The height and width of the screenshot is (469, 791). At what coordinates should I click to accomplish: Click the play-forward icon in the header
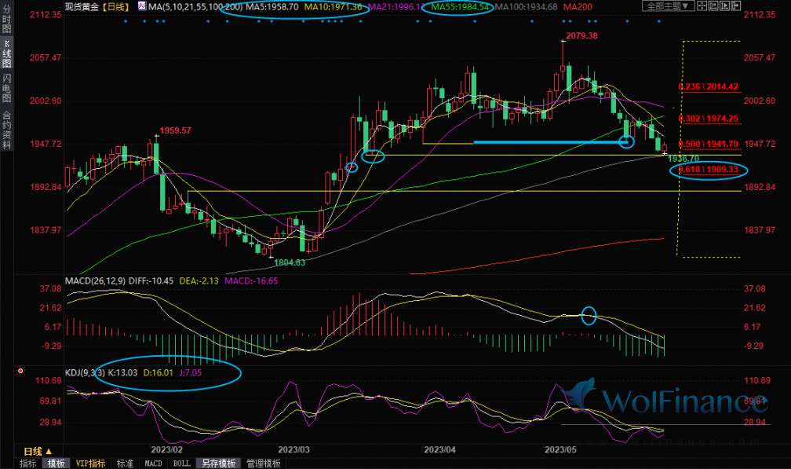pyautogui.click(x=725, y=6)
